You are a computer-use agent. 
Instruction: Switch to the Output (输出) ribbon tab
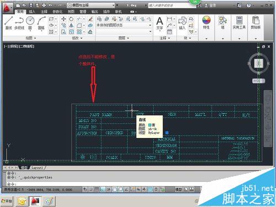point(94,12)
